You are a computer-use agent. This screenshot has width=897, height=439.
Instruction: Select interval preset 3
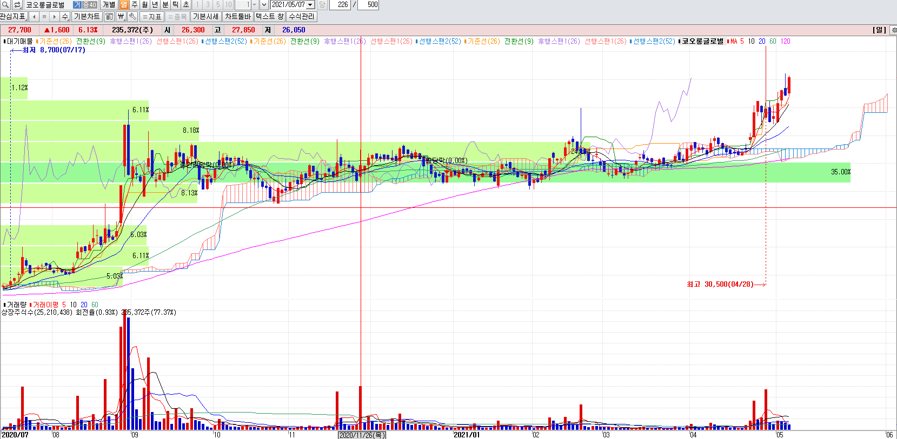pyautogui.click(x=208, y=5)
